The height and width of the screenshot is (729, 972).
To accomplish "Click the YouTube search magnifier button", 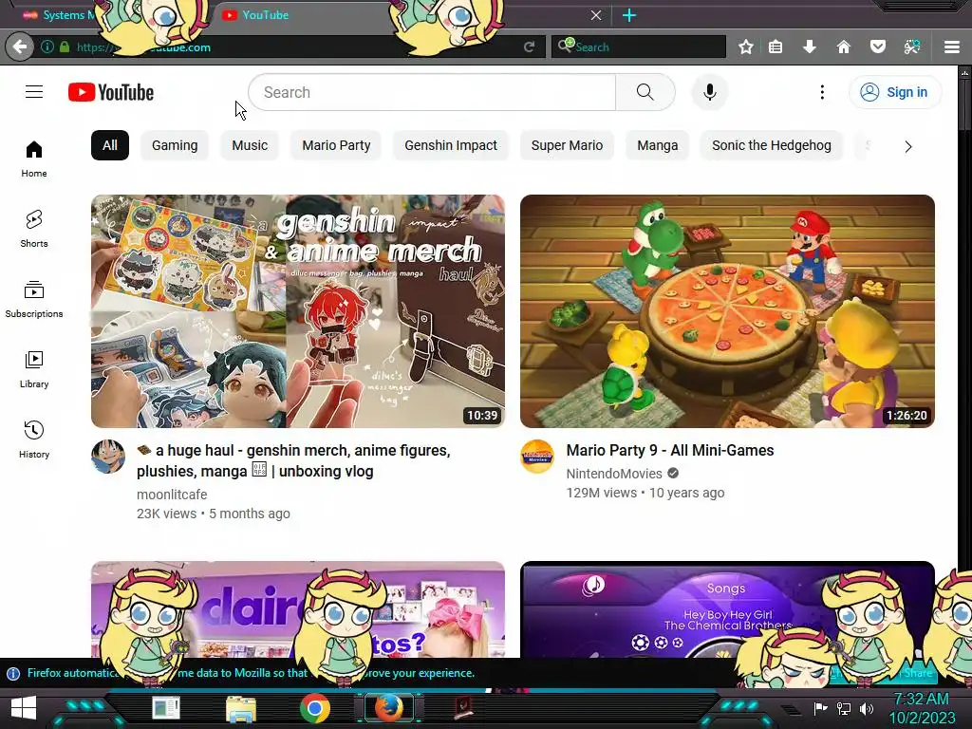I will point(645,92).
